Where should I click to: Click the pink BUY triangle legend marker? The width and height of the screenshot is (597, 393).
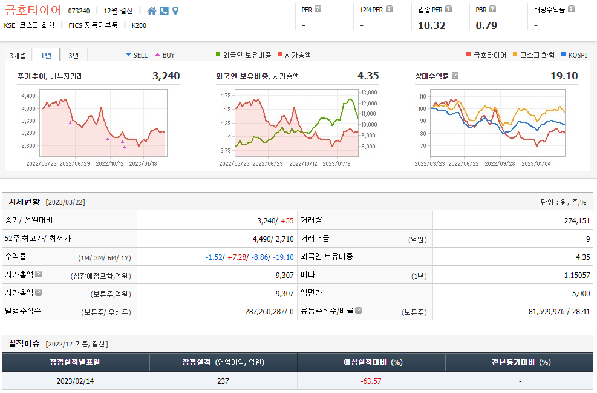coord(158,55)
